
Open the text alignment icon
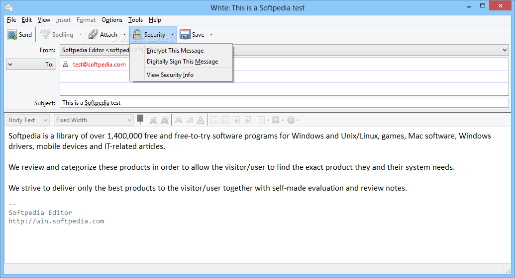coord(261,120)
